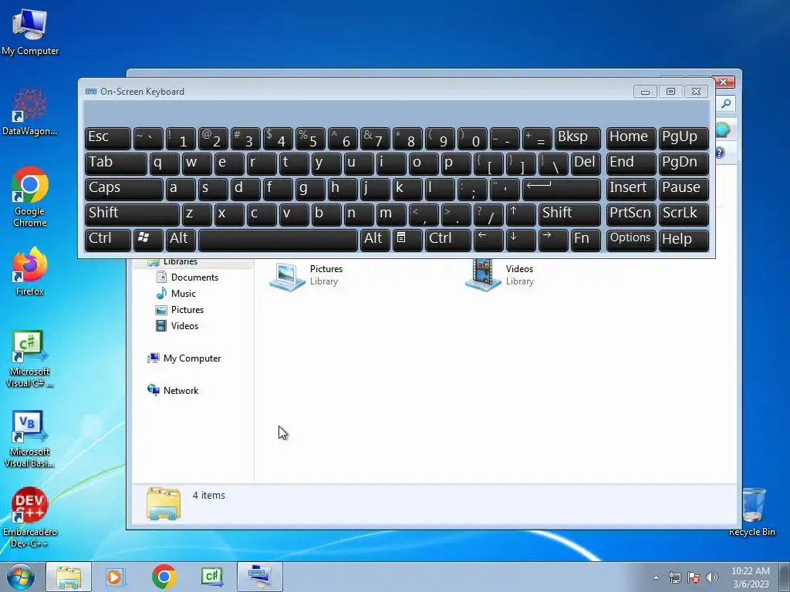Select On-Screen Keyboard taskbar button
This screenshot has width=790, height=592.
pyautogui.click(x=260, y=577)
